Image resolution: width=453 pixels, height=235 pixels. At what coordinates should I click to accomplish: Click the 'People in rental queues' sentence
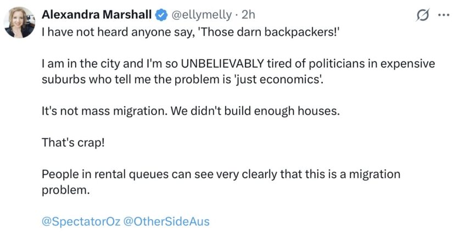[x=221, y=174]
